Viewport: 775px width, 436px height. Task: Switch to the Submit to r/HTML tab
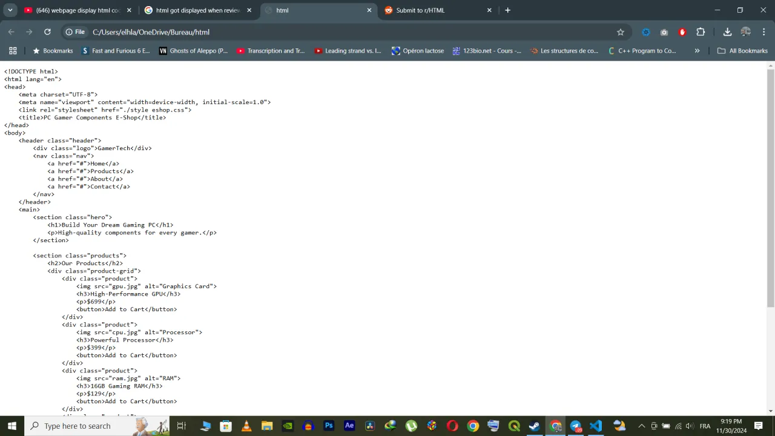point(430,10)
